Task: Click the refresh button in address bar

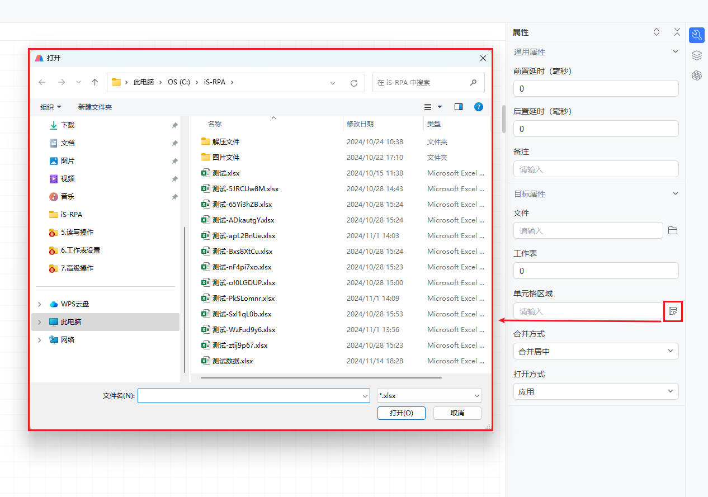Action: tap(353, 83)
